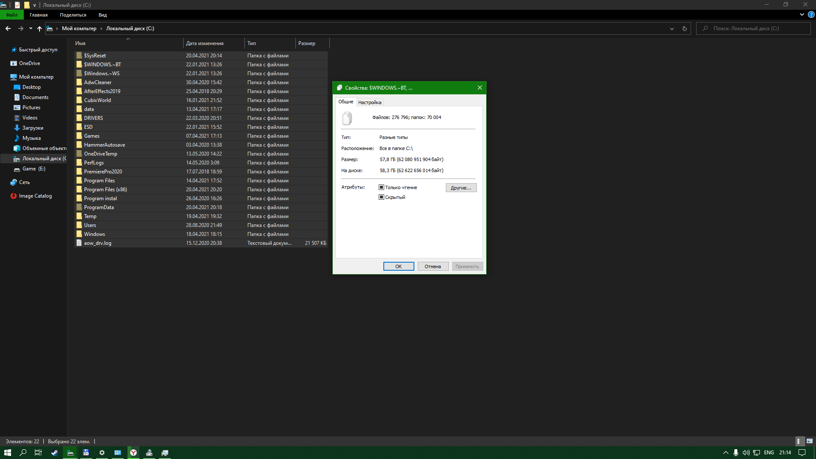
Task: Expand the recent locations dropdown arrow
Action: [x=31, y=28]
